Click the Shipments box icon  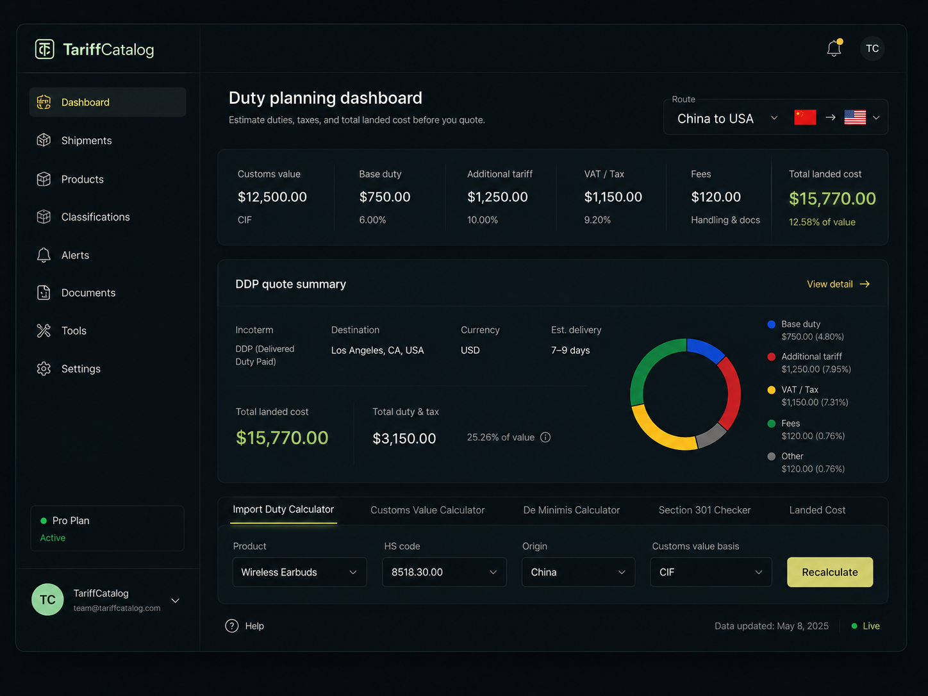click(44, 140)
